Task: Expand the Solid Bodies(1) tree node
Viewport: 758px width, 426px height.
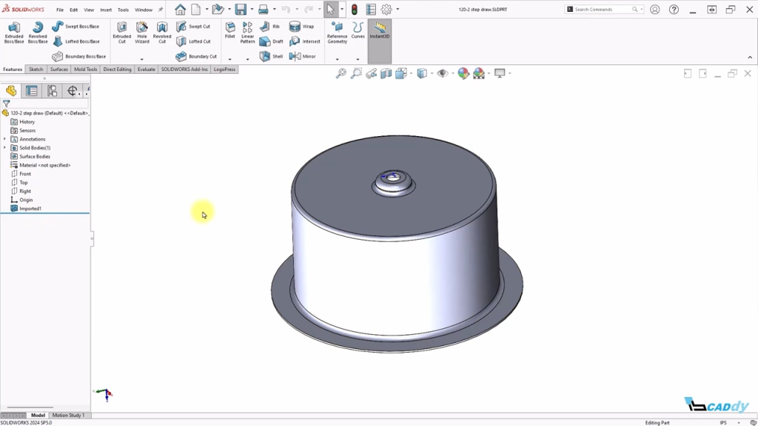Action: [5, 148]
